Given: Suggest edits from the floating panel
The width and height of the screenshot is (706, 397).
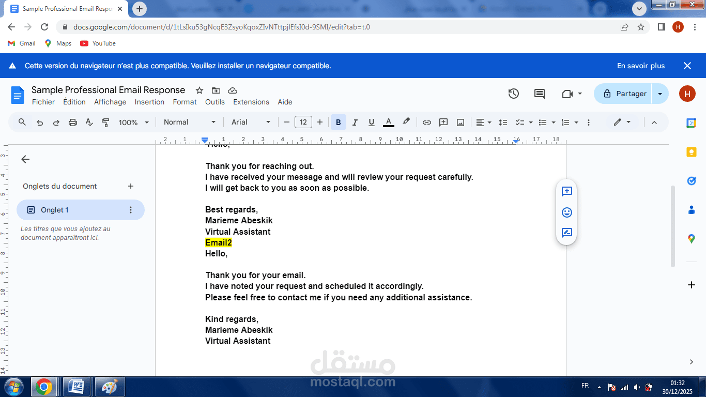Looking at the screenshot, I should [566, 233].
